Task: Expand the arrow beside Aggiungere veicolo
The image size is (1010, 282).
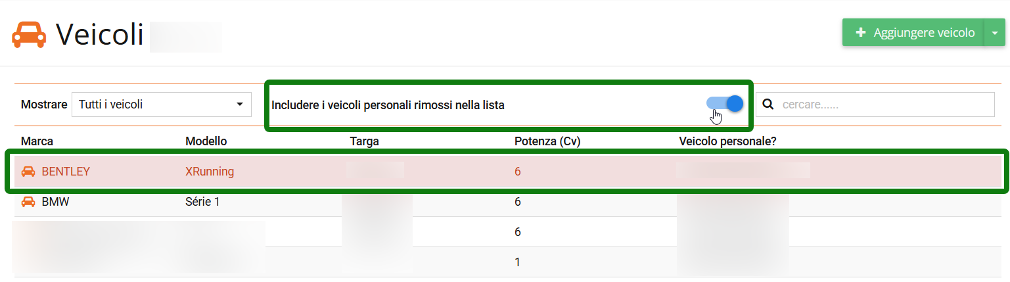Action: pos(995,32)
